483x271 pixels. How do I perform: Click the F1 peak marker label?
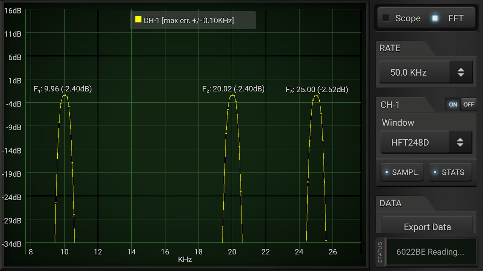point(63,89)
